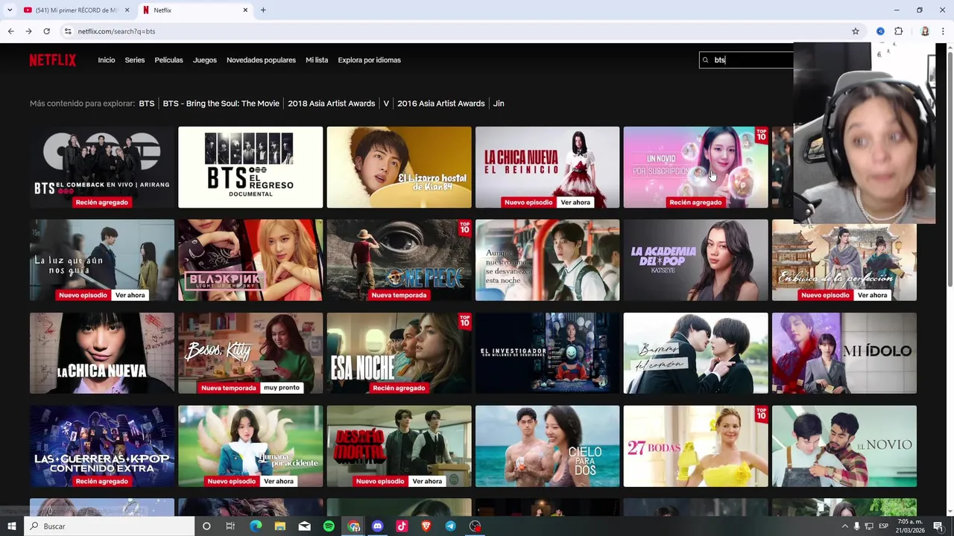Go to Inicio in the Netflix menu
This screenshot has width=954, height=536.
(107, 60)
